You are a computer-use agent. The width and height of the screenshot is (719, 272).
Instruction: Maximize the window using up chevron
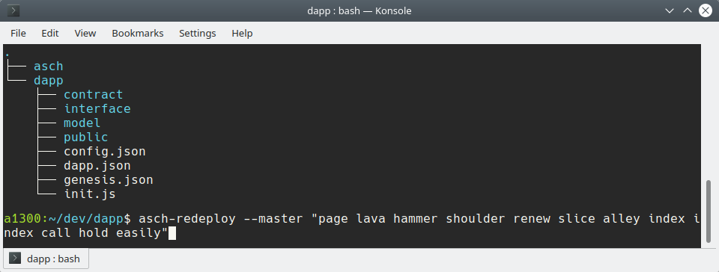688,10
